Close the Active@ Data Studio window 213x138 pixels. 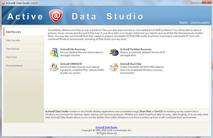[207, 2]
